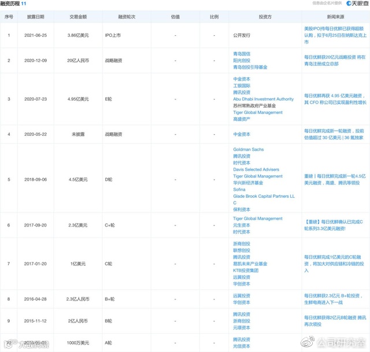Open the 保利资本 investor link

click(242, 209)
